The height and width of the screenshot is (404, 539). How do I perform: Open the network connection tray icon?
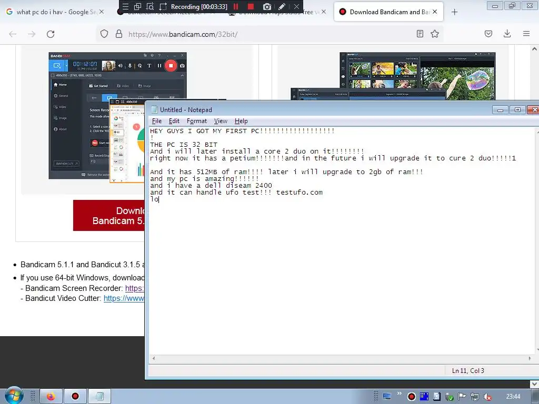point(475,397)
